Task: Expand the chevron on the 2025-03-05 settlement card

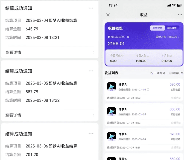Action: (94, 115)
